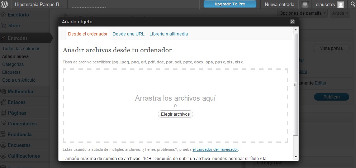Select the Desde el ordenador tab
This screenshot has width=356, height=168.
pos(88,34)
